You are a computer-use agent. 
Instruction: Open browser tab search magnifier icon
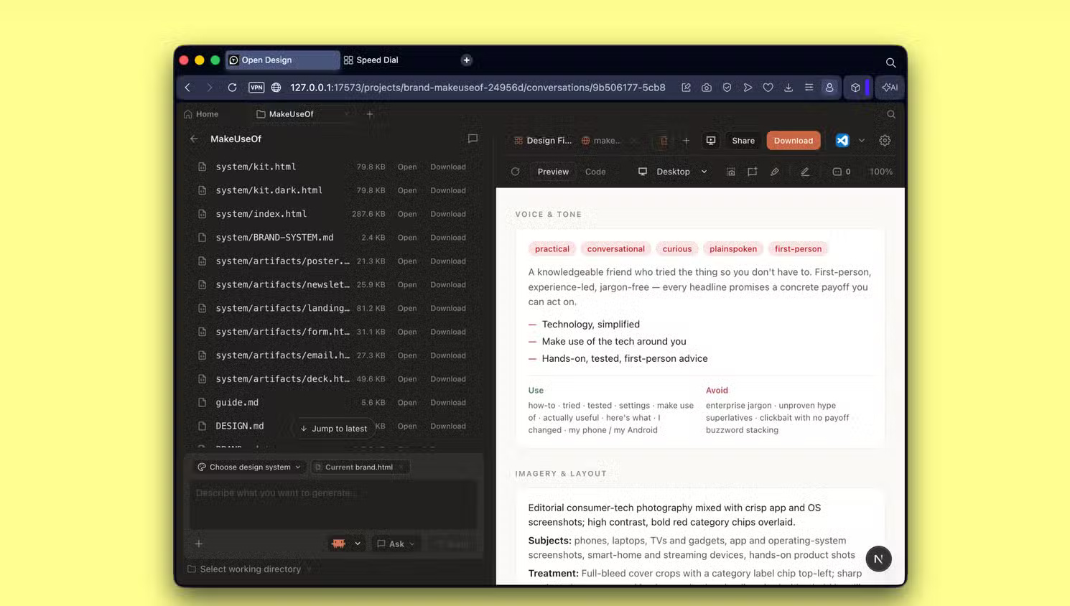pos(890,62)
